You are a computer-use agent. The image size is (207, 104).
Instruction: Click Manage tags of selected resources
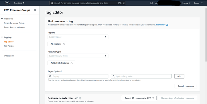(x=178, y=98)
